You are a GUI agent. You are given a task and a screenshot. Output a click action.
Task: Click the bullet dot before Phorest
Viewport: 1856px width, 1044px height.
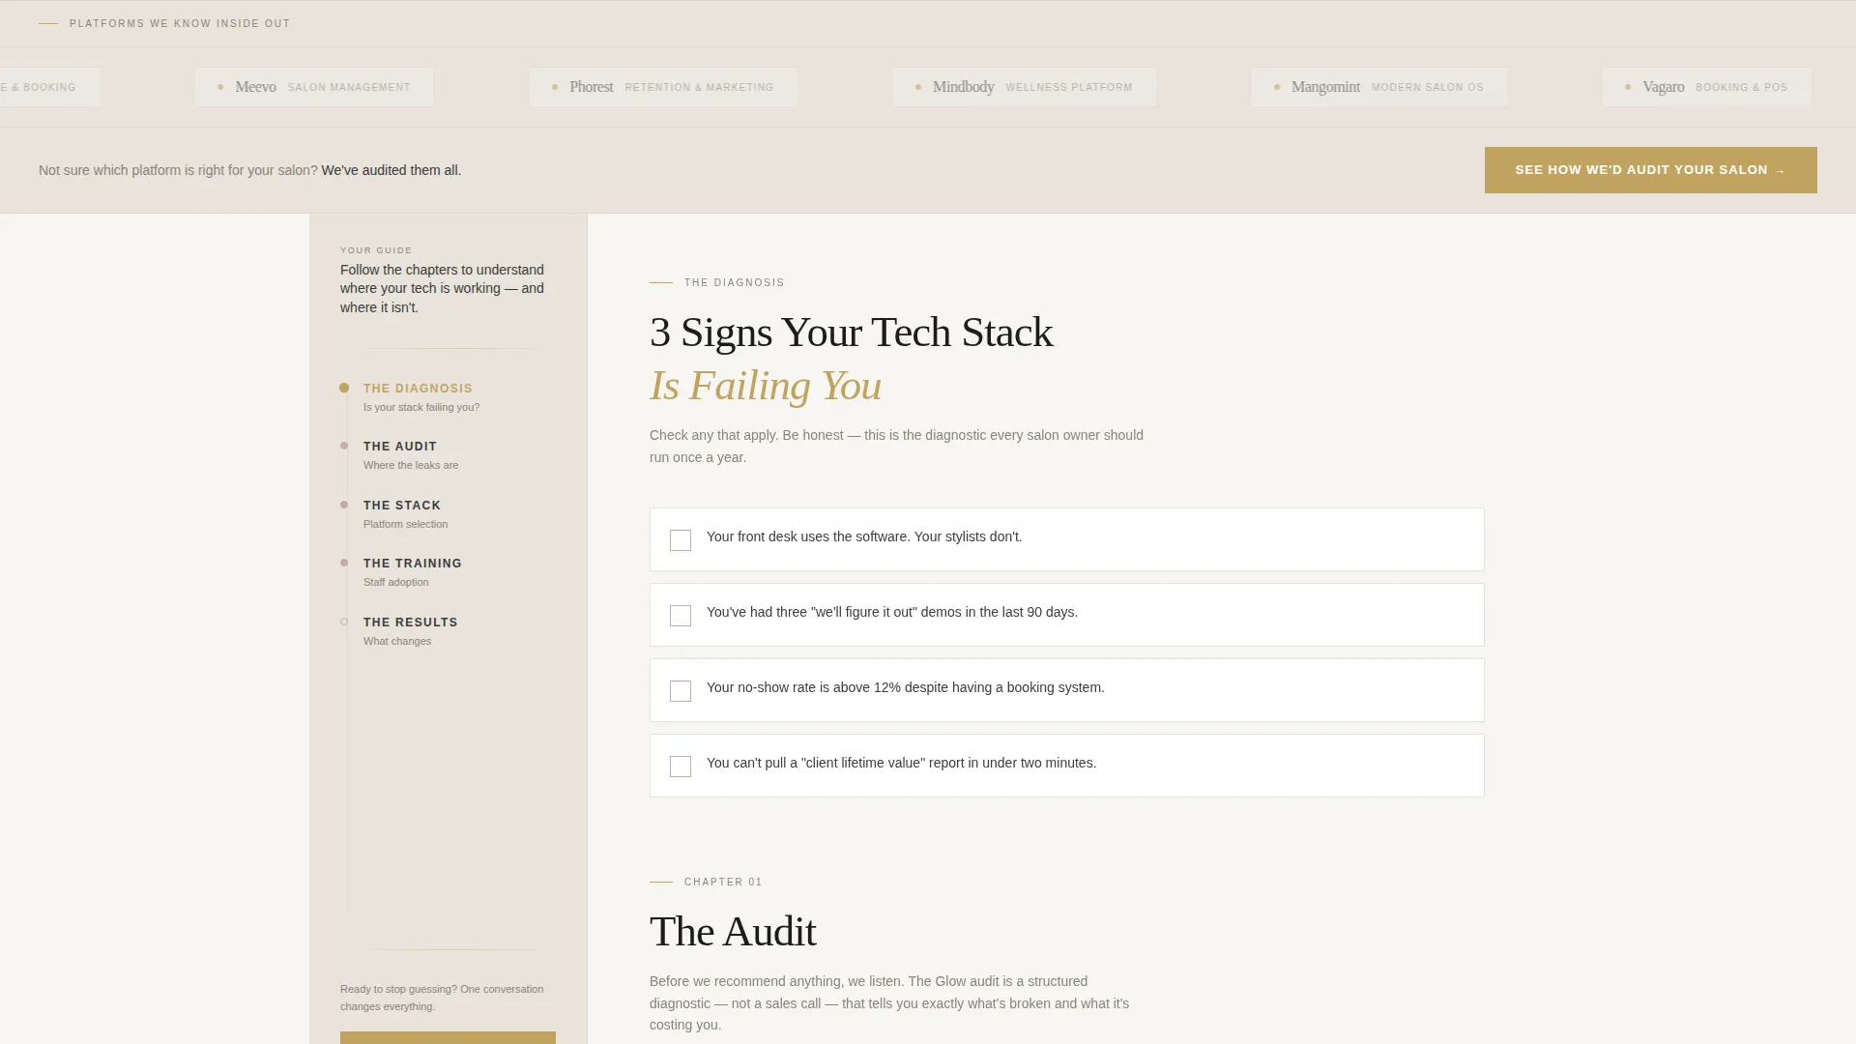click(555, 87)
